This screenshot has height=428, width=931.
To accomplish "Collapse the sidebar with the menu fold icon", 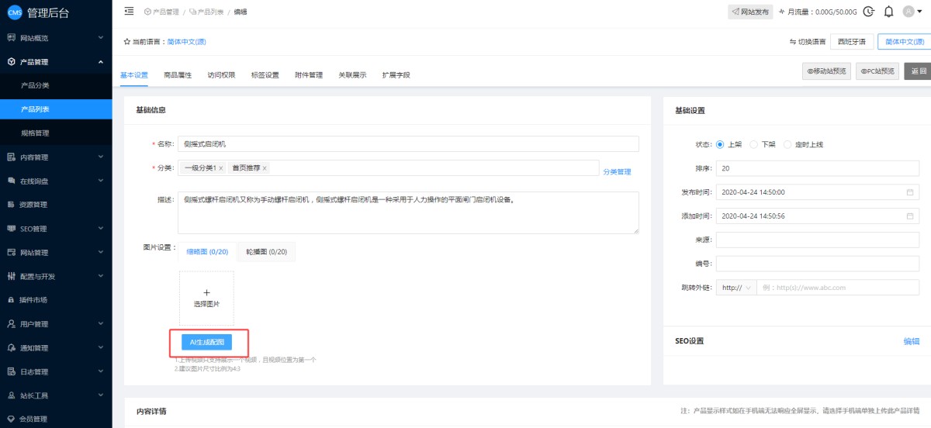I will pos(129,12).
